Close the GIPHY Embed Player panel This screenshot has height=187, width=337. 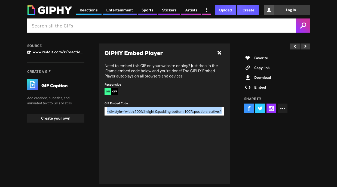tap(219, 53)
